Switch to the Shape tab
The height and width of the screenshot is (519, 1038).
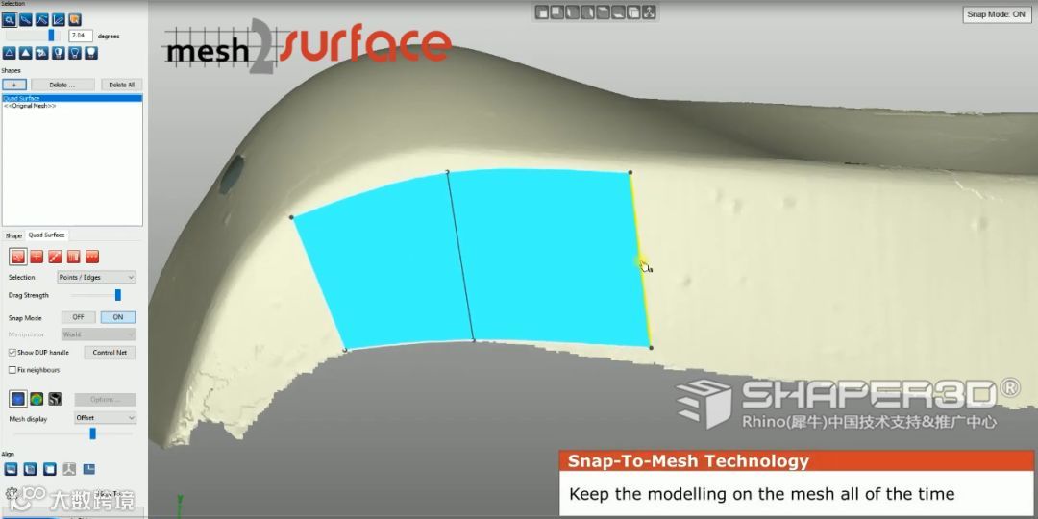(13, 235)
